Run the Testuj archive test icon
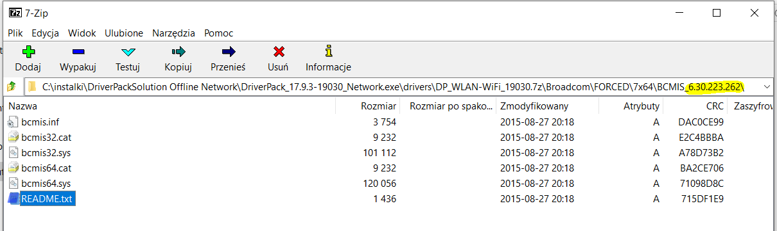Screen dimensions: 777x231 (128, 52)
